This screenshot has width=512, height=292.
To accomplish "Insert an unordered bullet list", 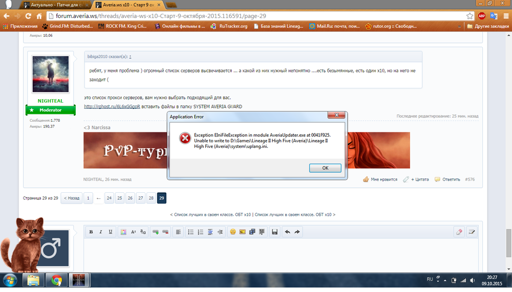I will tap(191, 232).
